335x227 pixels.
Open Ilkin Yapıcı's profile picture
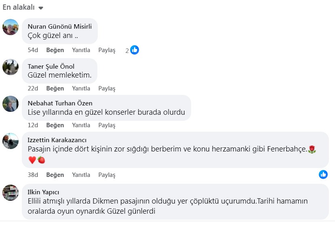click(11, 193)
